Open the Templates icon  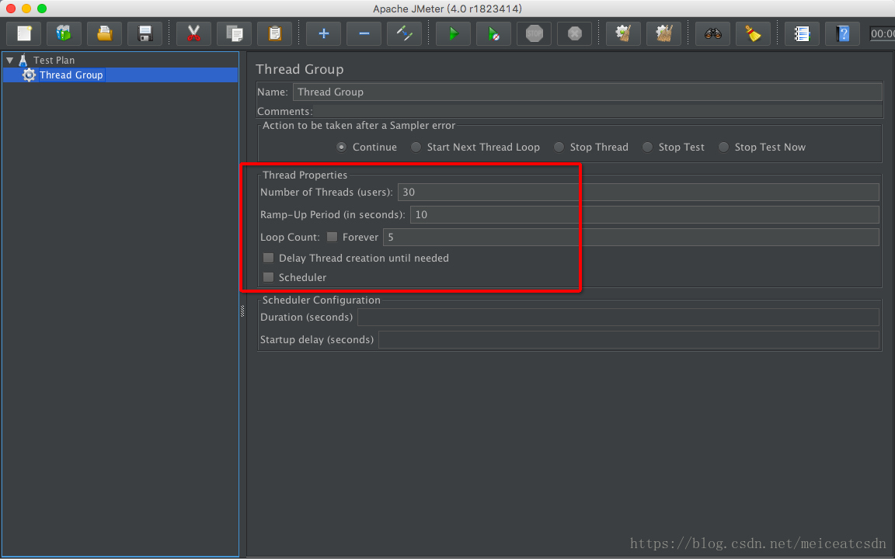(64, 33)
